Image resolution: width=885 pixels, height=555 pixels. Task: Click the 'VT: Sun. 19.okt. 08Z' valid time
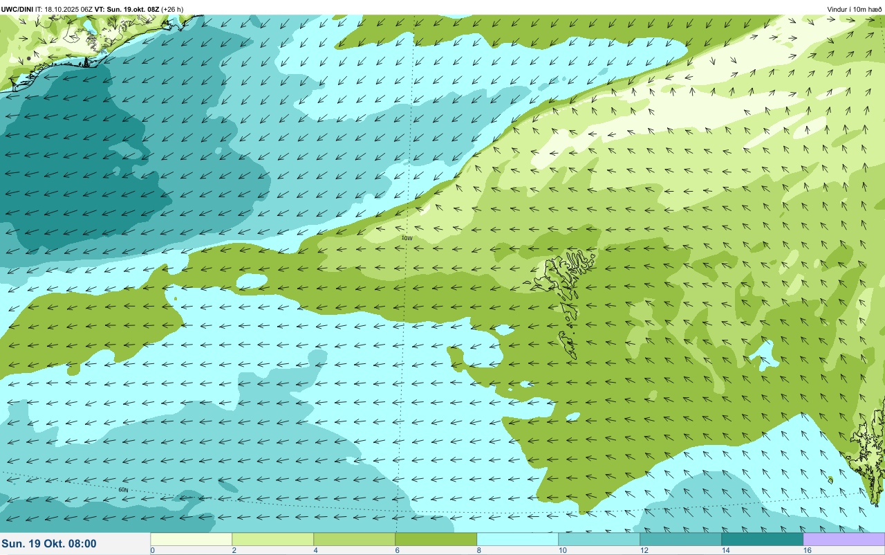point(127,9)
